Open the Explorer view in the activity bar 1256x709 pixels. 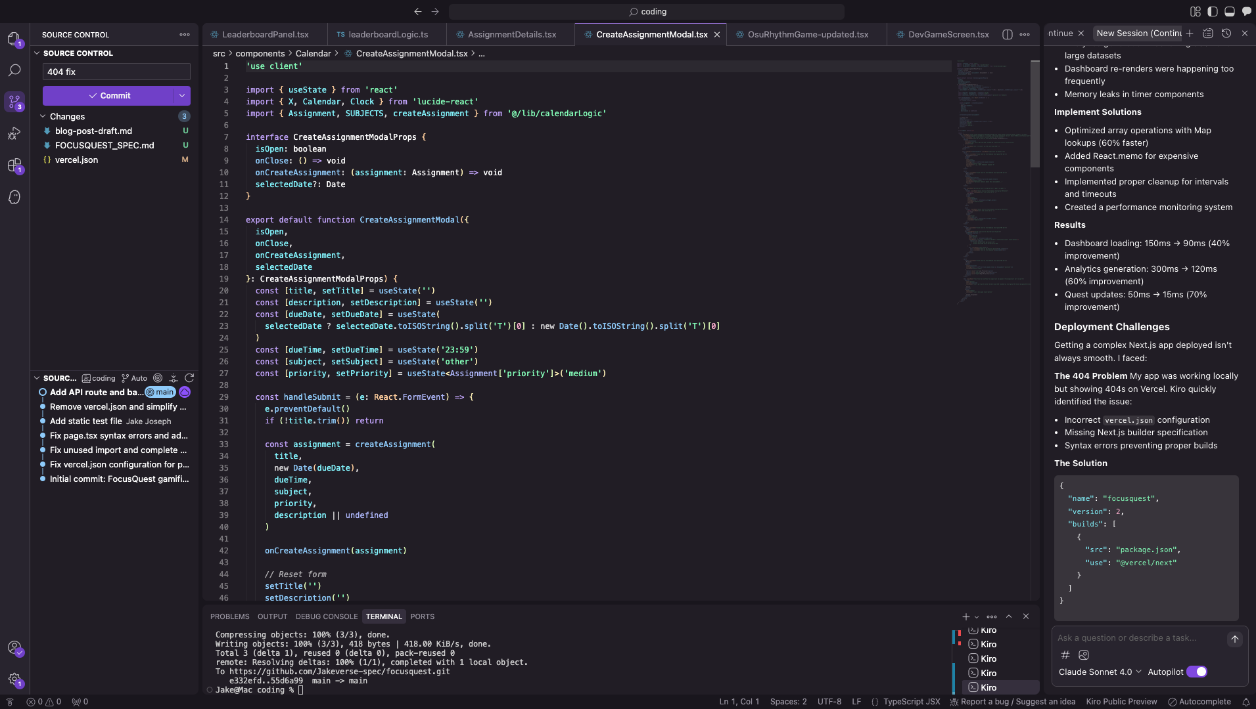[x=14, y=39]
